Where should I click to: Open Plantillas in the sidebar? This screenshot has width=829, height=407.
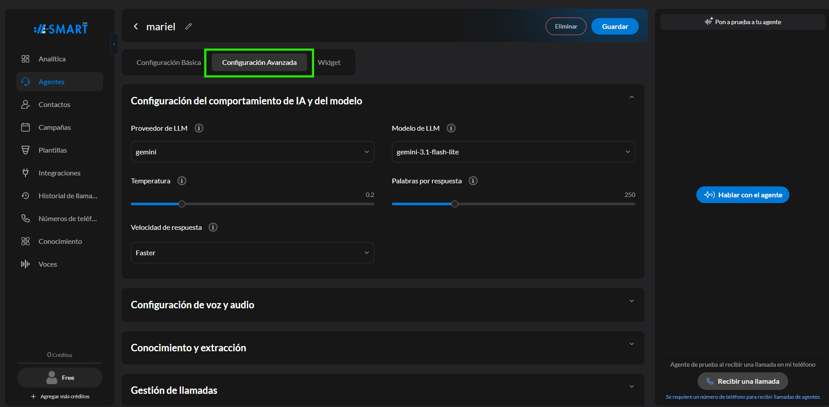60,150
